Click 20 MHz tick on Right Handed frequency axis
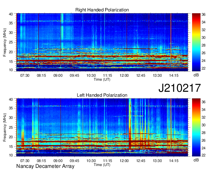The width and height of the screenshot is (209, 170). coord(11,52)
